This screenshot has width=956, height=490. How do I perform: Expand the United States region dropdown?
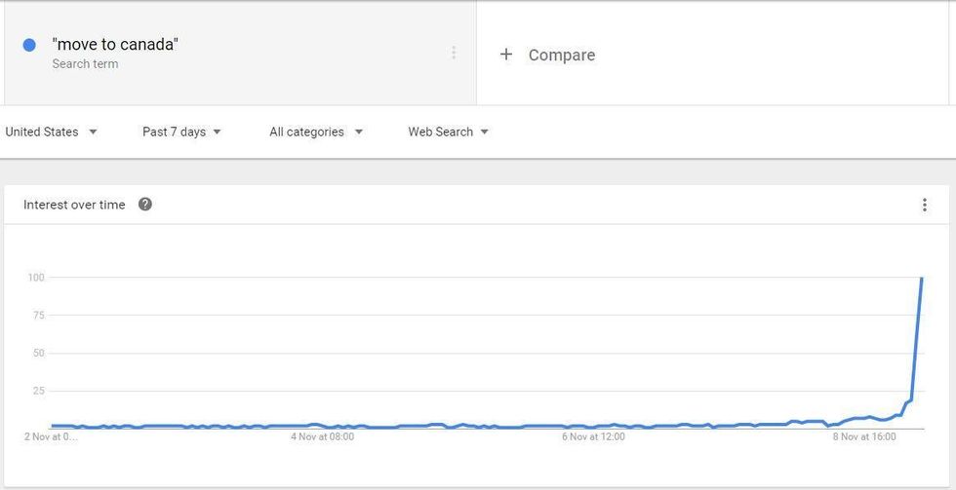tap(51, 132)
